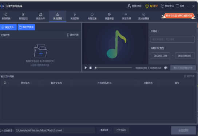This screenshot has height=136, width=198.
Task: Click the 片段时间/时长 column header
Action: click(x=104, y=83)
